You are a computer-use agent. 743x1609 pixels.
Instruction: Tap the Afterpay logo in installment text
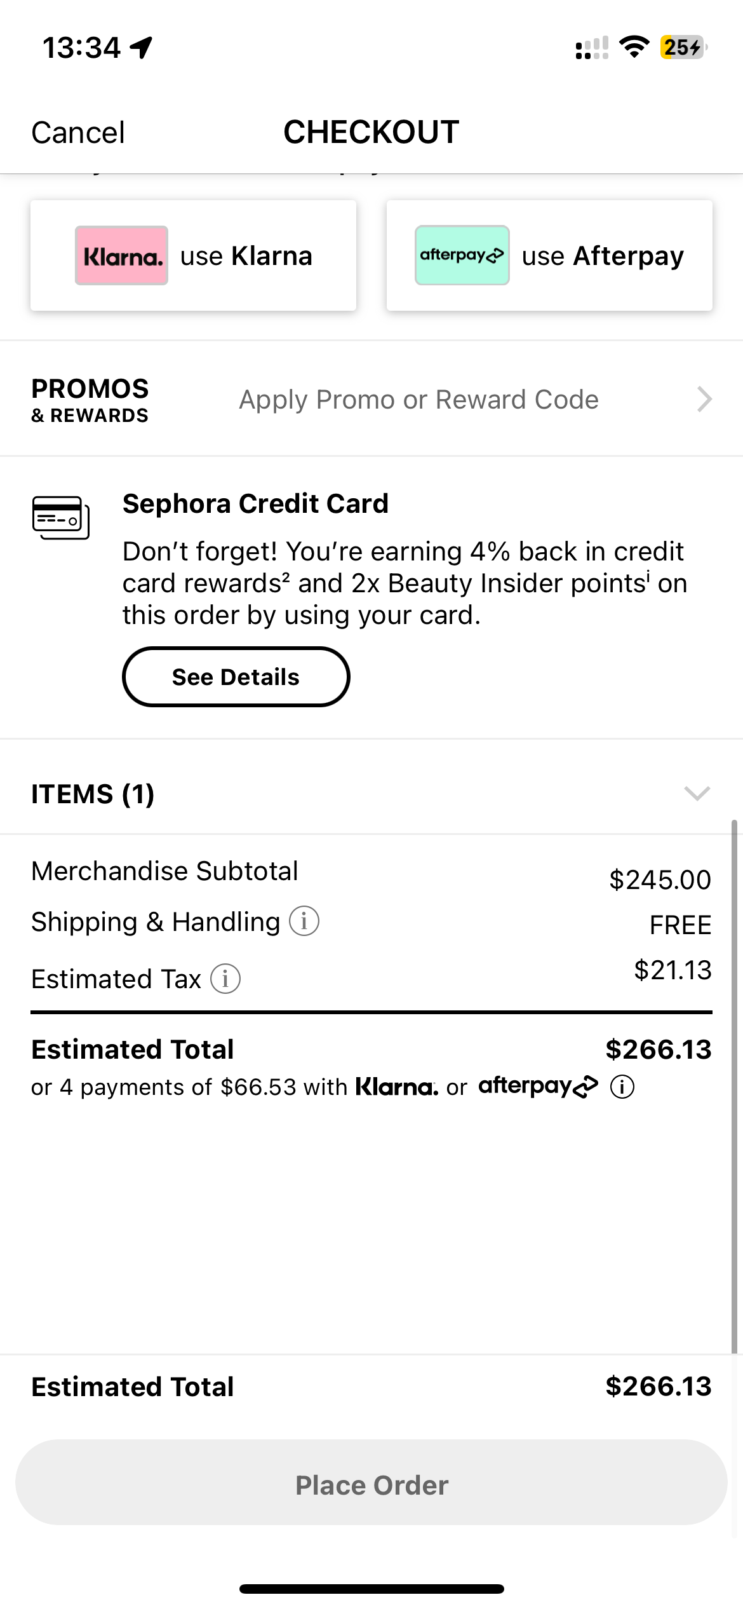[538, 1086]
